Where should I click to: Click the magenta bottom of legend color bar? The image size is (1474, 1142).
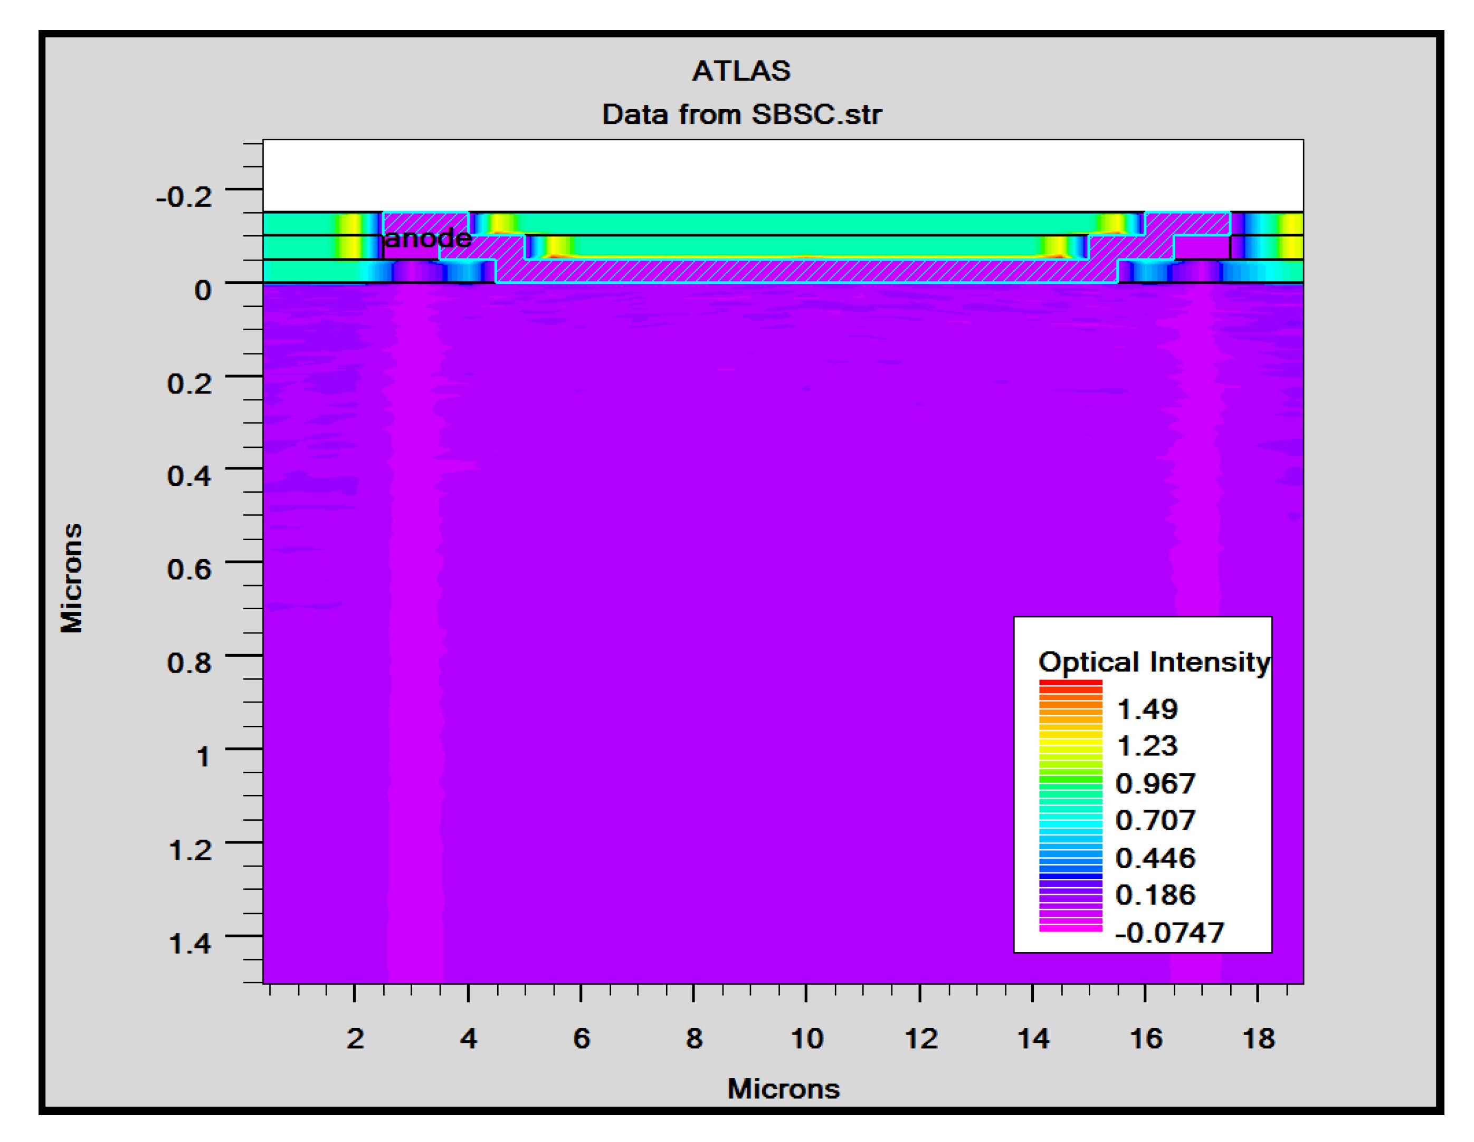coord(1070,928)
